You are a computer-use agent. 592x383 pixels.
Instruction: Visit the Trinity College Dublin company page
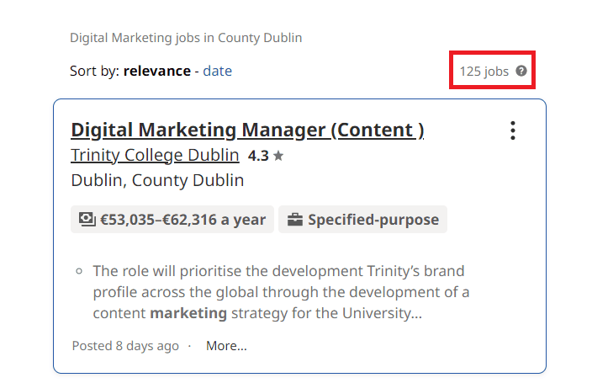pos(155,155)
